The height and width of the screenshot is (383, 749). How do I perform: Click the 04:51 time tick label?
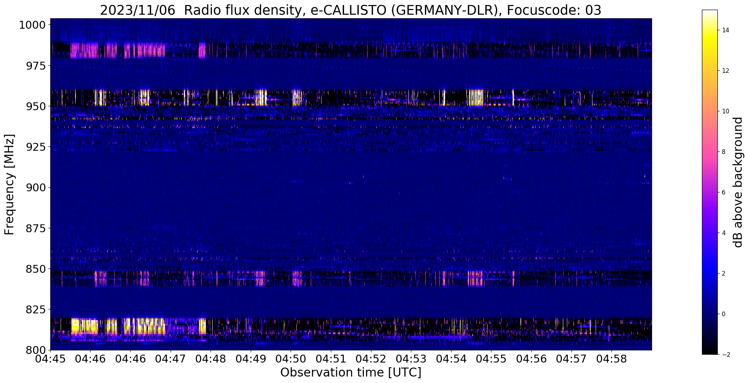[x=331, y=359]
